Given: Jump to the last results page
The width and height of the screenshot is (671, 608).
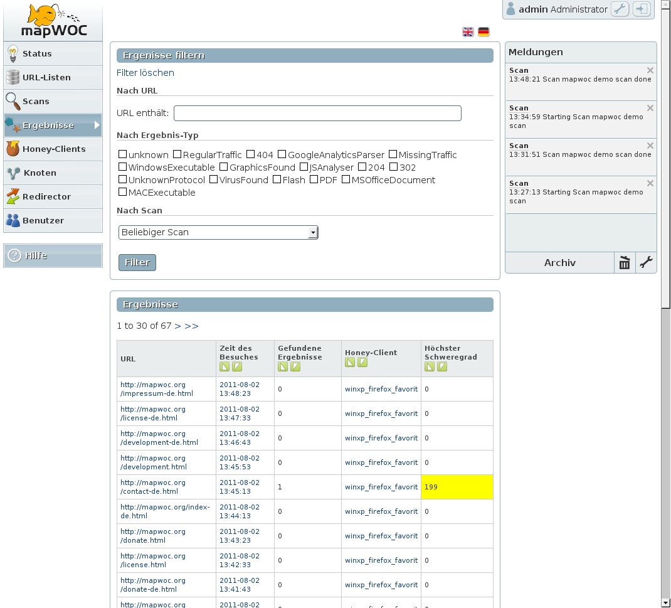Looking at the screenshot, I should 191,326.
